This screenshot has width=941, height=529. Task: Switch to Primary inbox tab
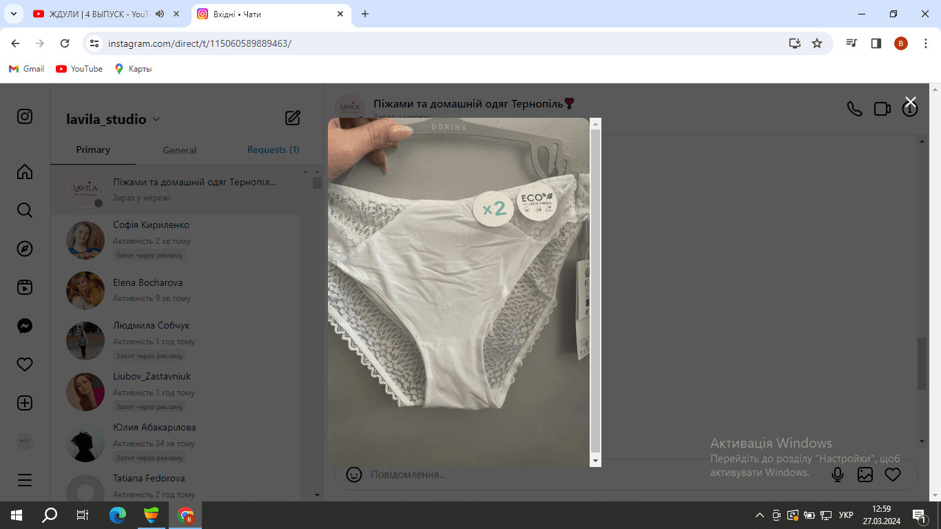pyautogui.click(x=93, y=149)
